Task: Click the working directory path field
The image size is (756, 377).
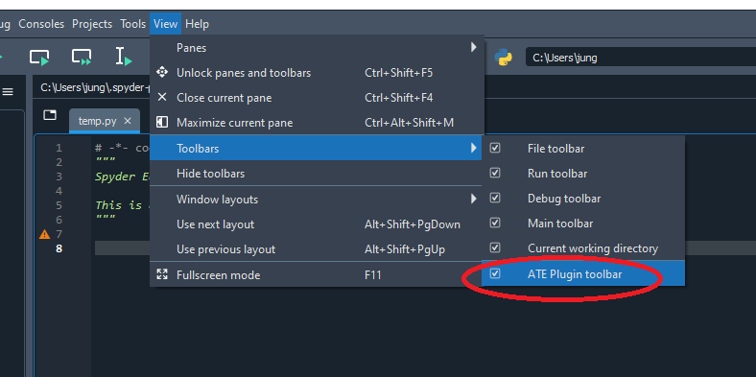Action: pyautogui.click(x=640, y=58)
